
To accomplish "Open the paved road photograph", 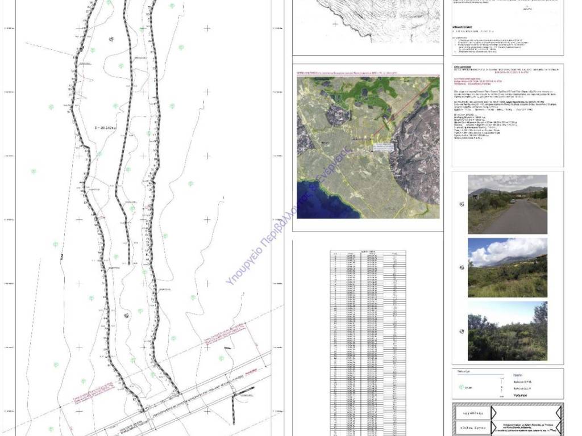I will (x=507, y=204).
